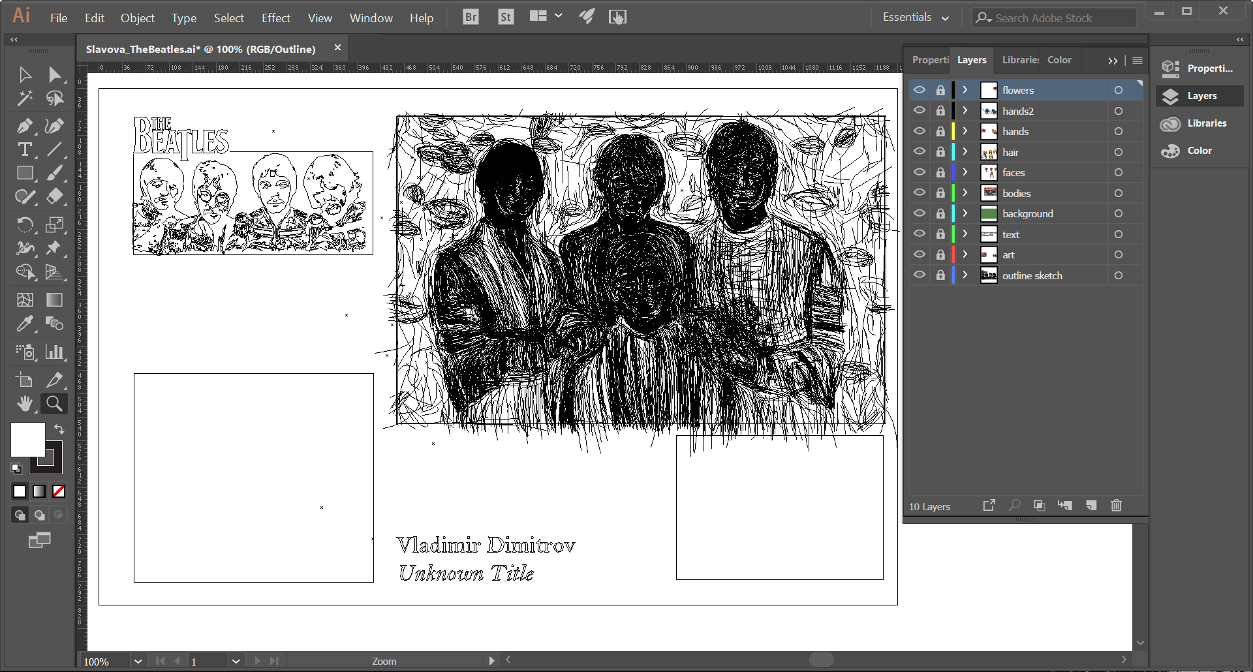Screen dimensions: 1253x672
Task: Open Color from the right dock
Action: pos(1198,151)
